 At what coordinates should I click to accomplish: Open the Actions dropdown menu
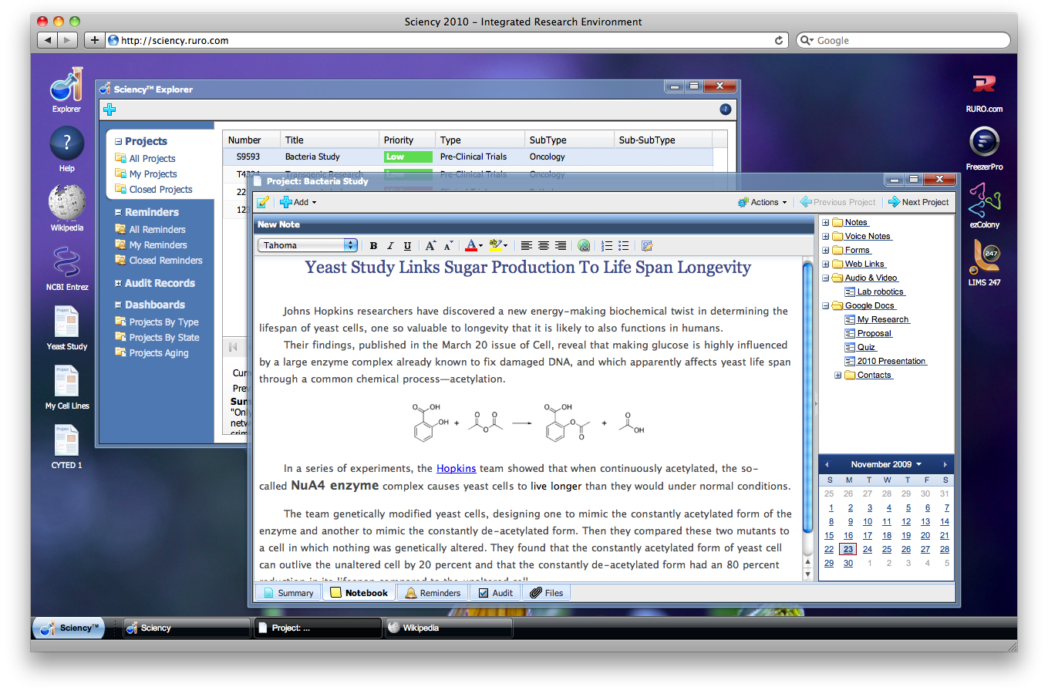763,202
